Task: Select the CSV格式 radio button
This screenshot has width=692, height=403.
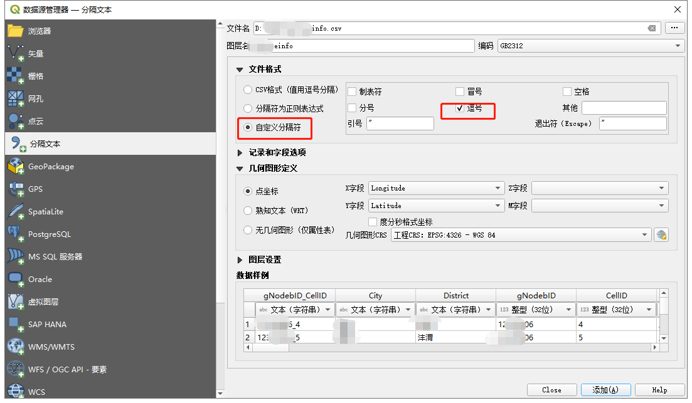Action: point(248,90)
